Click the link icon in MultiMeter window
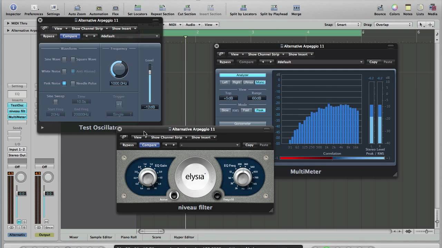The image size is (442, 248). pyautogui.click(x=221, y=54)
